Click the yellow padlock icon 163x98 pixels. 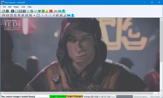(47, 11)
